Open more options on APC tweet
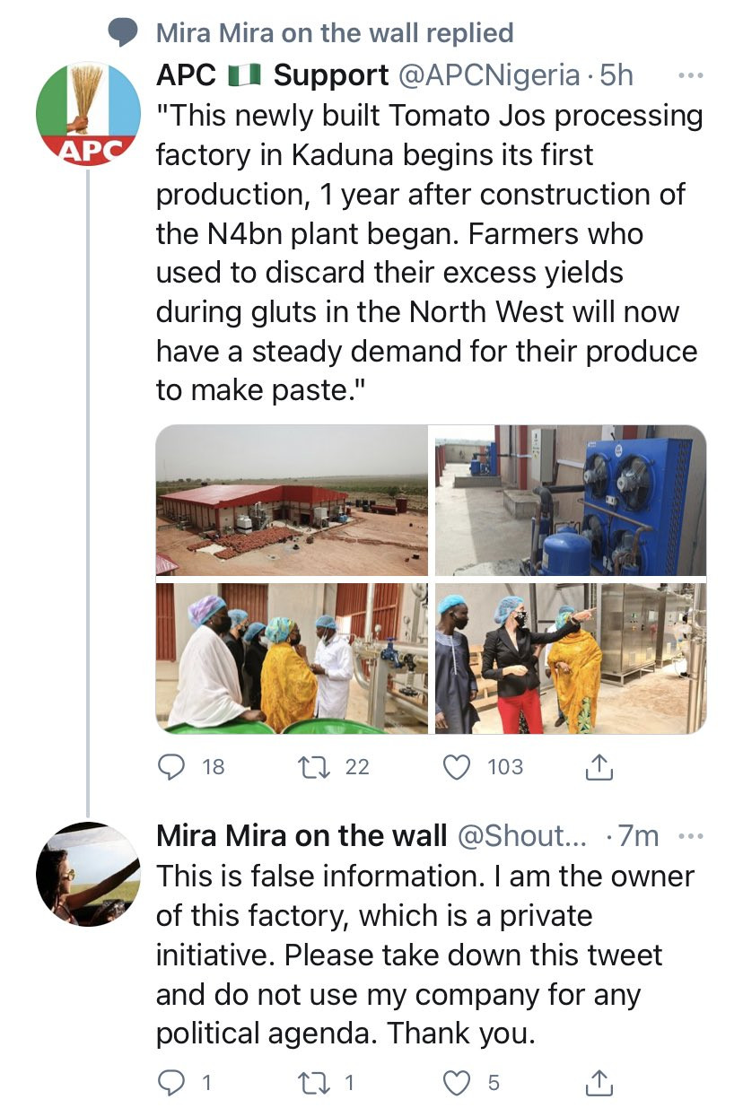 pos(689,75)
